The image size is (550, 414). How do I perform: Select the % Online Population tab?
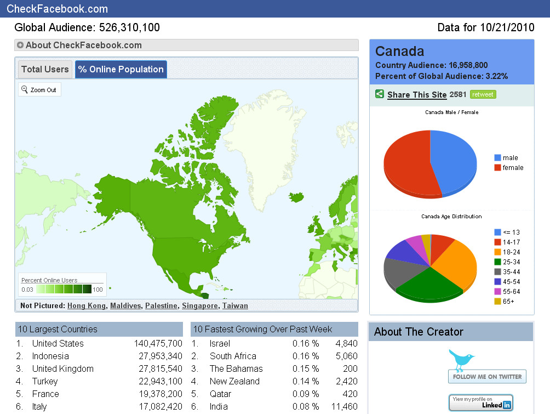click(x=121, y=69)
